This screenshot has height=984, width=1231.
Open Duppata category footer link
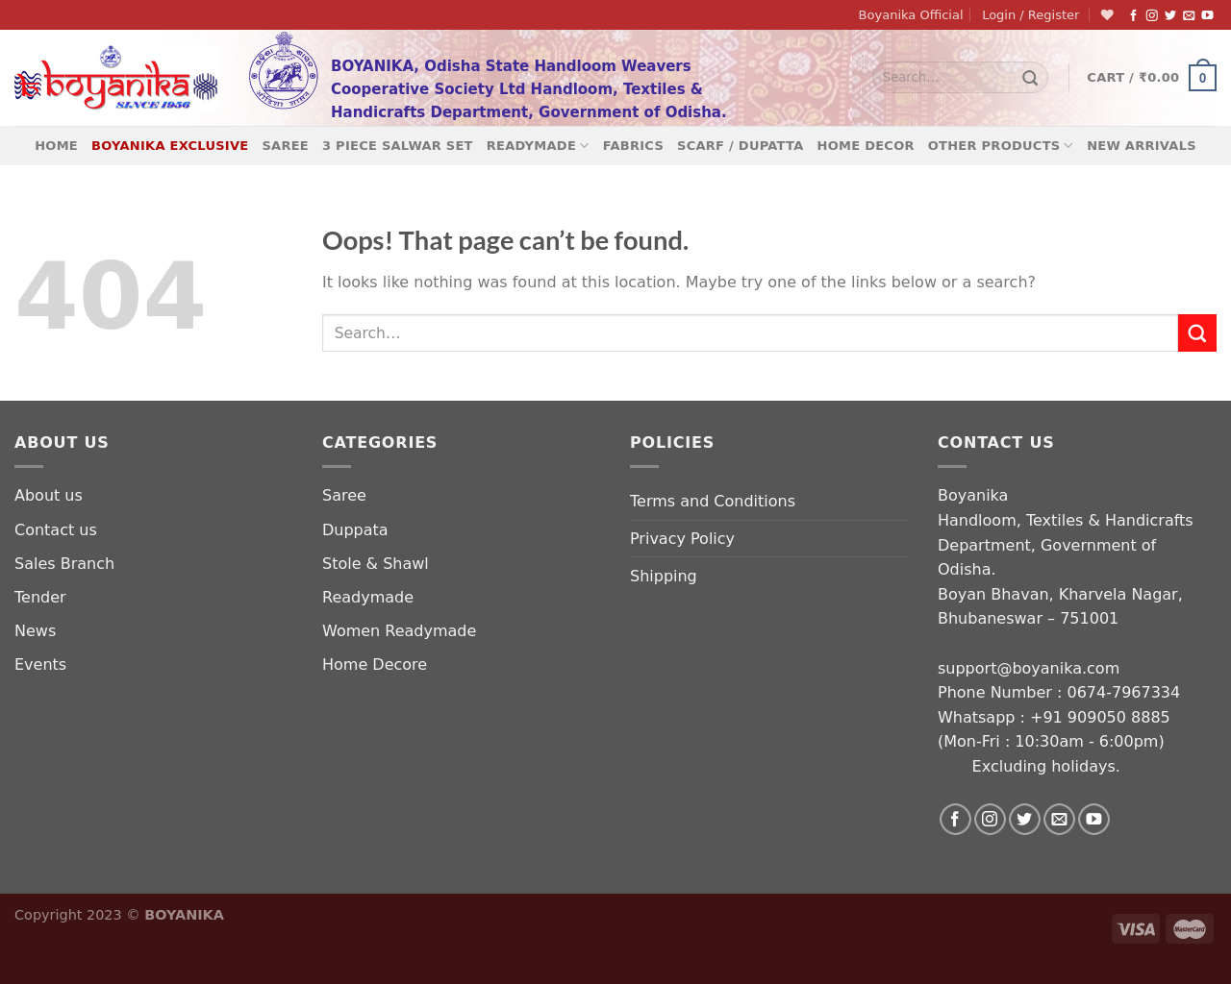(355, 530)
